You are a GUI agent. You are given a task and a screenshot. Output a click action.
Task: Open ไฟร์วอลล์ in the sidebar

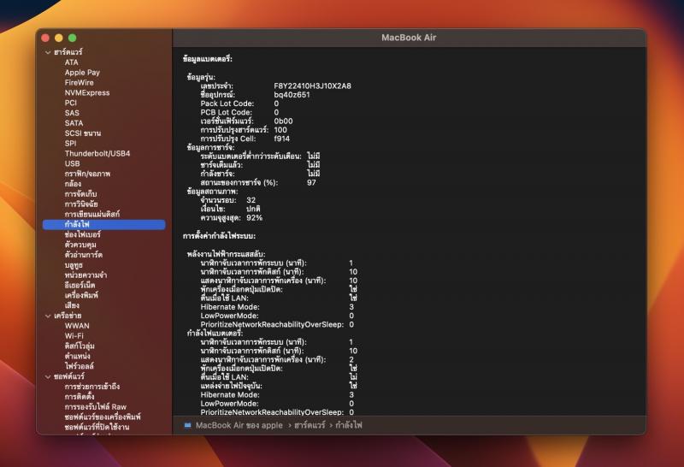[79, 366]
